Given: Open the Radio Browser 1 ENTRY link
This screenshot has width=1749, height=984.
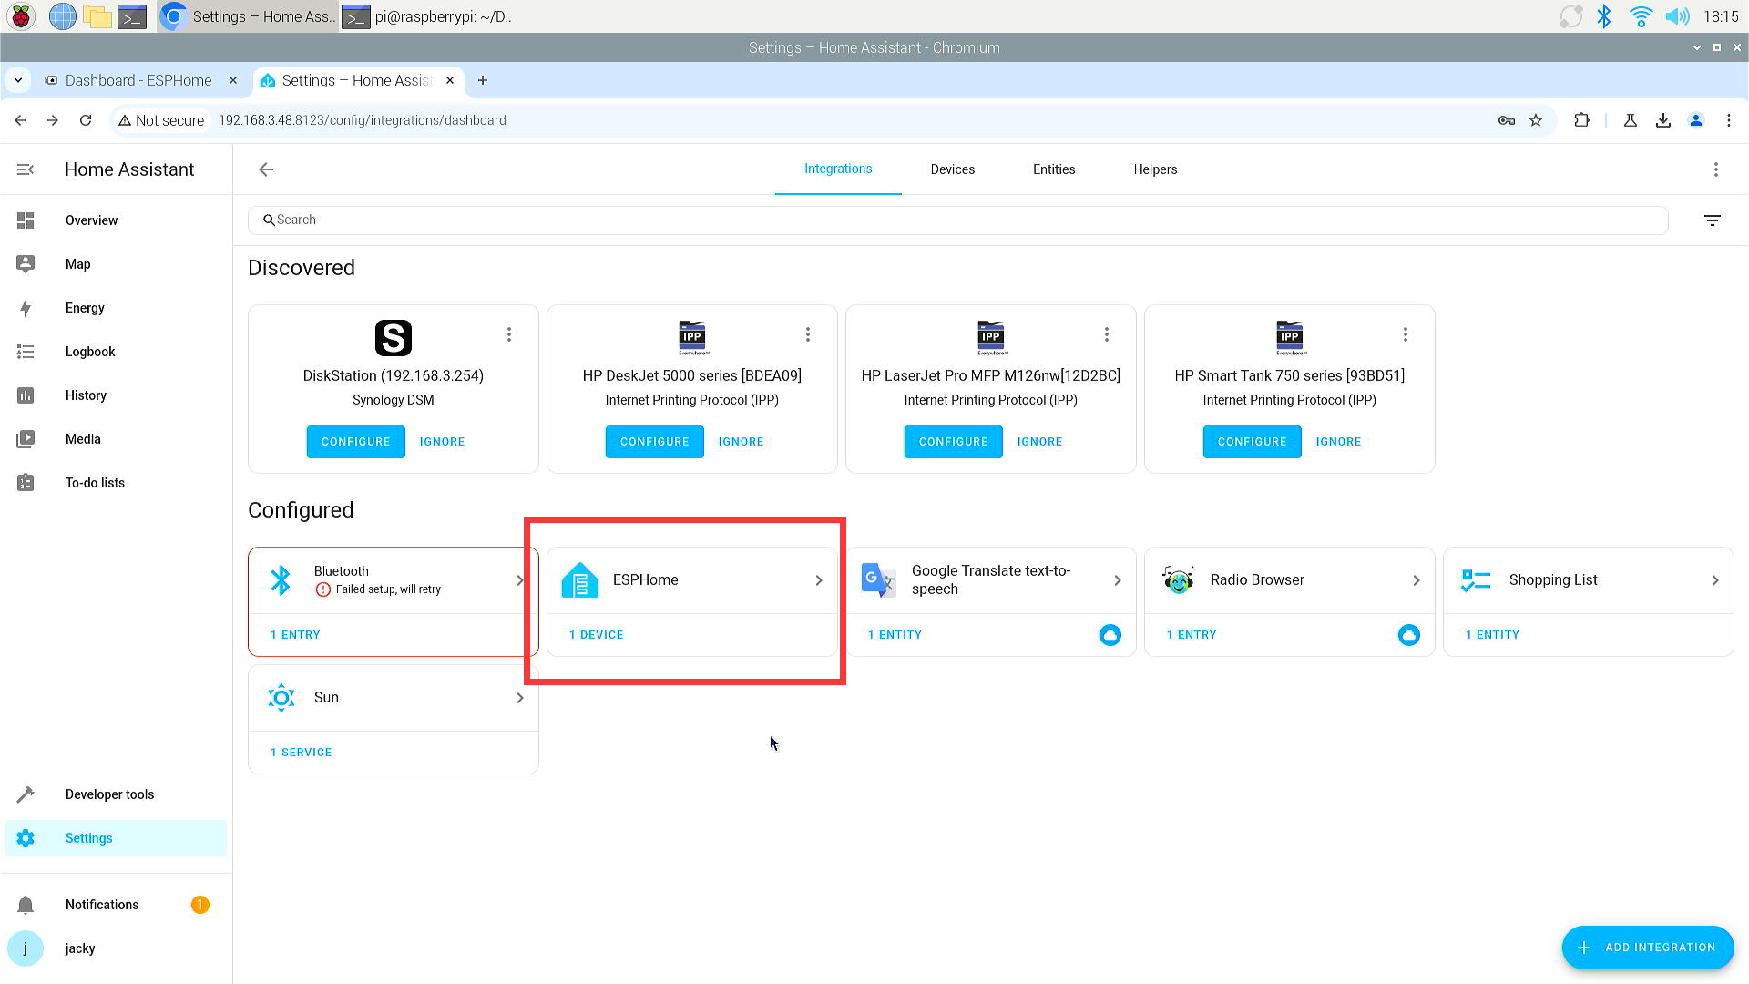Looking at the screenshot, I should tap(1192, 635).
